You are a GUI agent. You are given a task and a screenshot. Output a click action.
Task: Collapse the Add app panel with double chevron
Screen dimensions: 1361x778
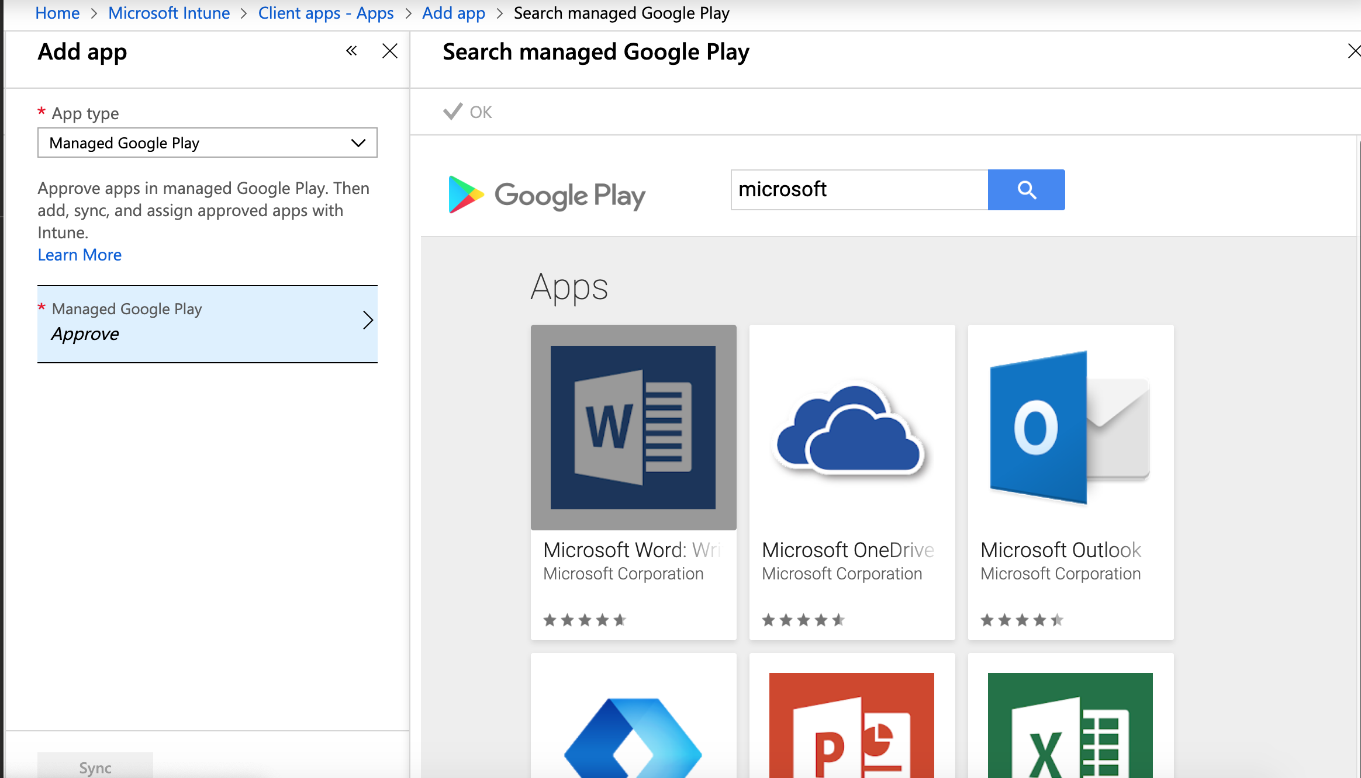point(351,51)
